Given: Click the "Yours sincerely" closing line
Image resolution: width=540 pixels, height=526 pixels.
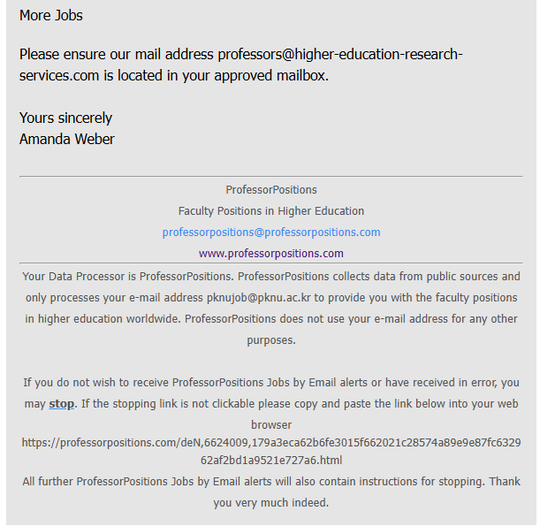Looking at the screenshot, I should point(65,118).
